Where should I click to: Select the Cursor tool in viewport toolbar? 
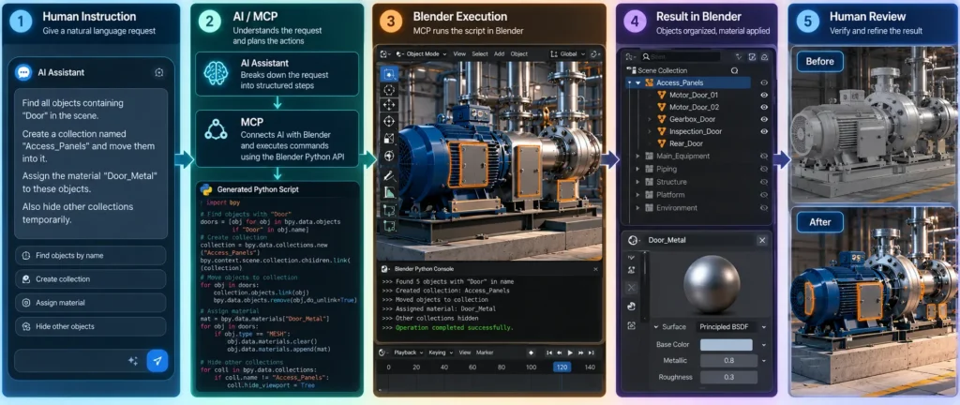tap(389, 90)
